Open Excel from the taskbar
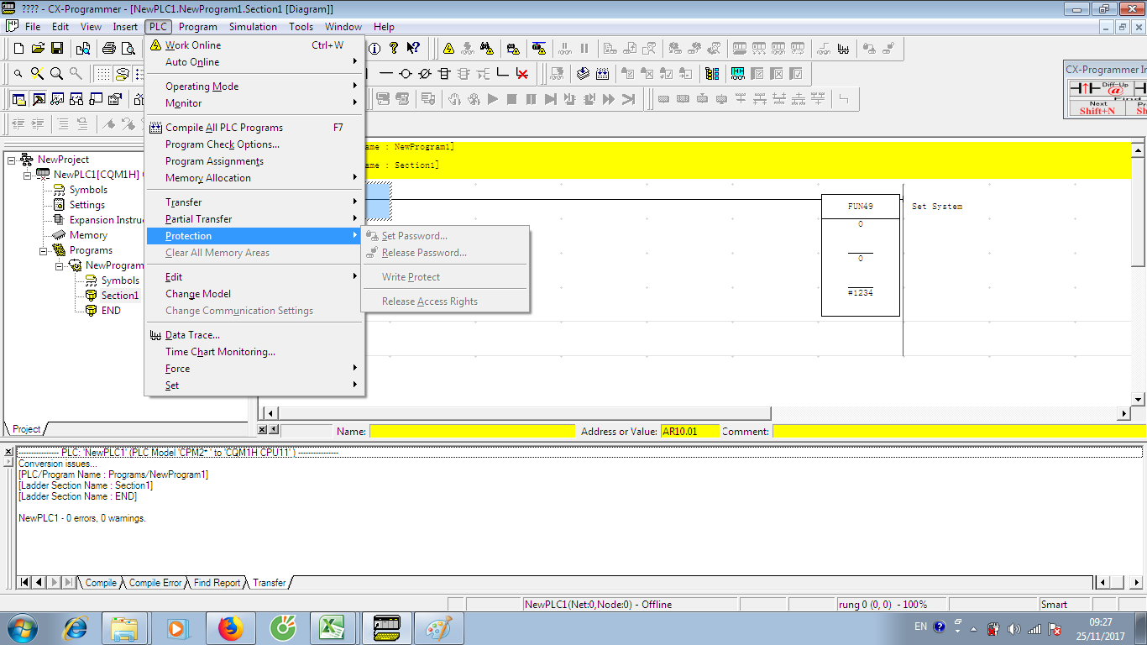 (x=333, y=627)
